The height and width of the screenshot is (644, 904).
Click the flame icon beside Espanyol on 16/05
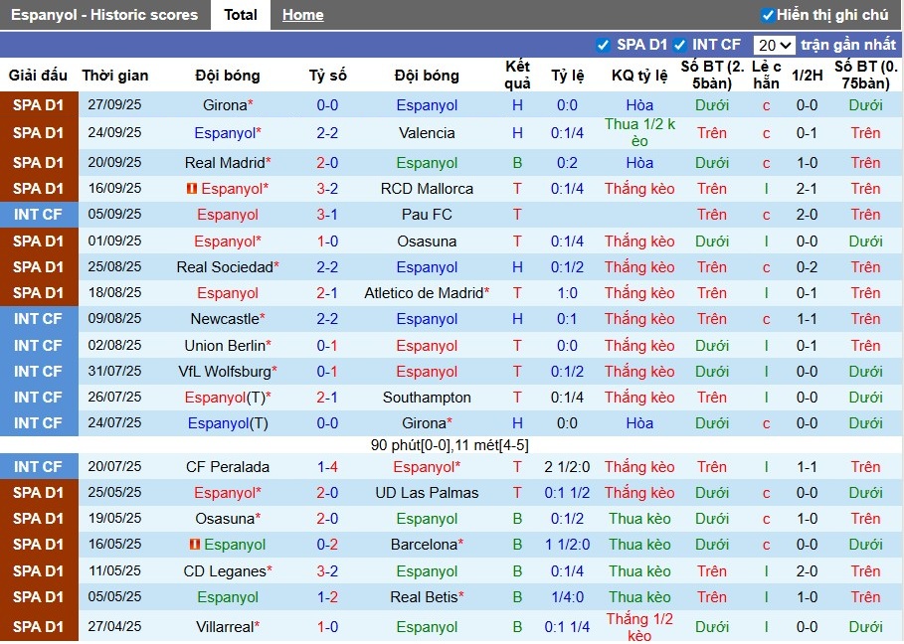195,544
